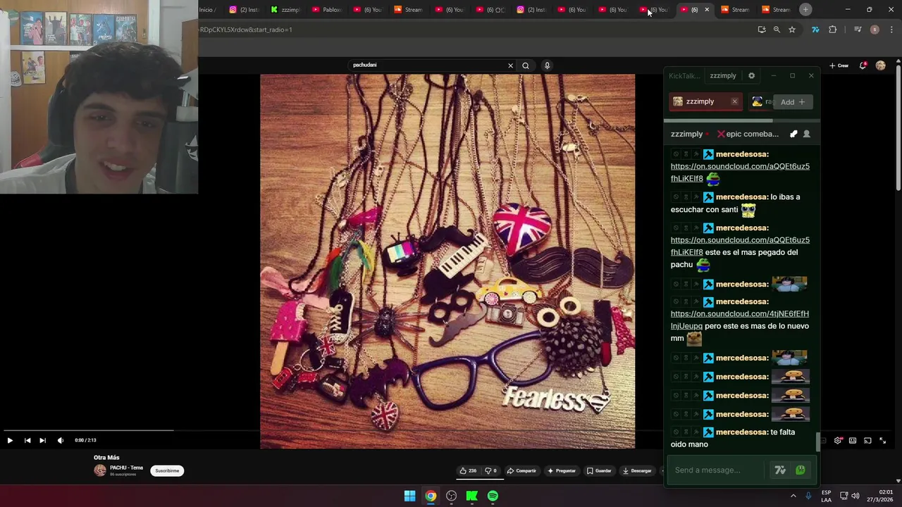
Task: Dislike the video
Action: (x=491, y=470)
